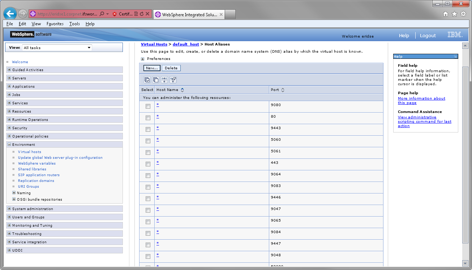This screenshot has height=270, width=472.
Task: Collapse the Environment navigation group
Action: click(9, 144)
